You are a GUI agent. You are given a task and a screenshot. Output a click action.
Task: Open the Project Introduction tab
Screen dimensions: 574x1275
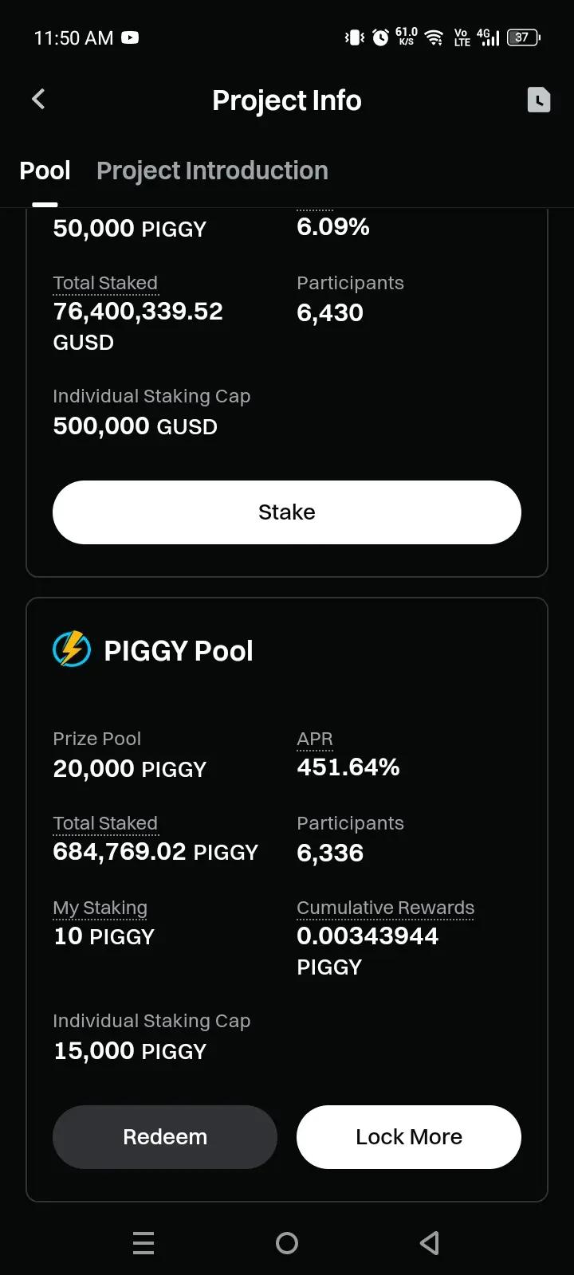point(212,171)
